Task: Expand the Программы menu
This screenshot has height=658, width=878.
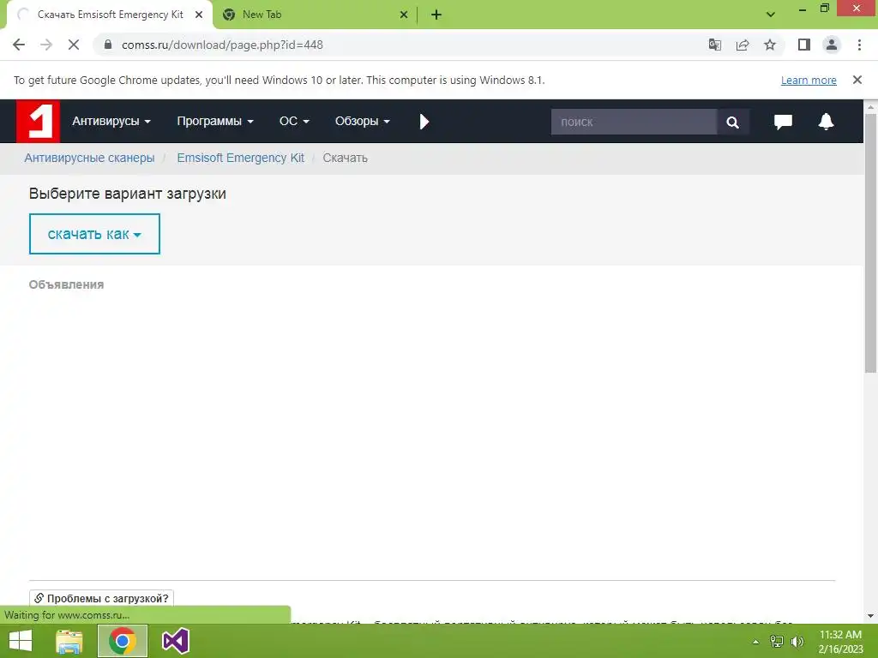Action: point(215,122)
